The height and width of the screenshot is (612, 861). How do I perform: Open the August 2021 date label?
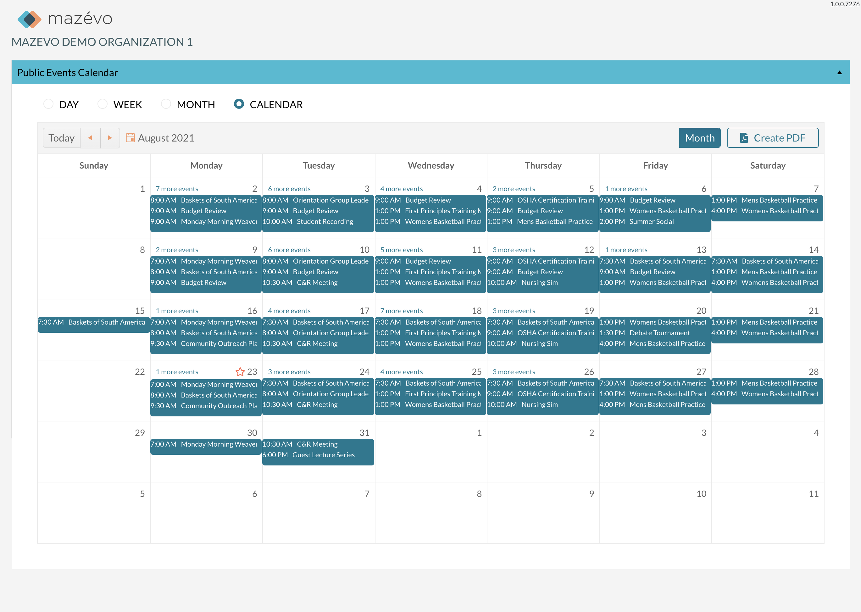click(x=166, y=138)
